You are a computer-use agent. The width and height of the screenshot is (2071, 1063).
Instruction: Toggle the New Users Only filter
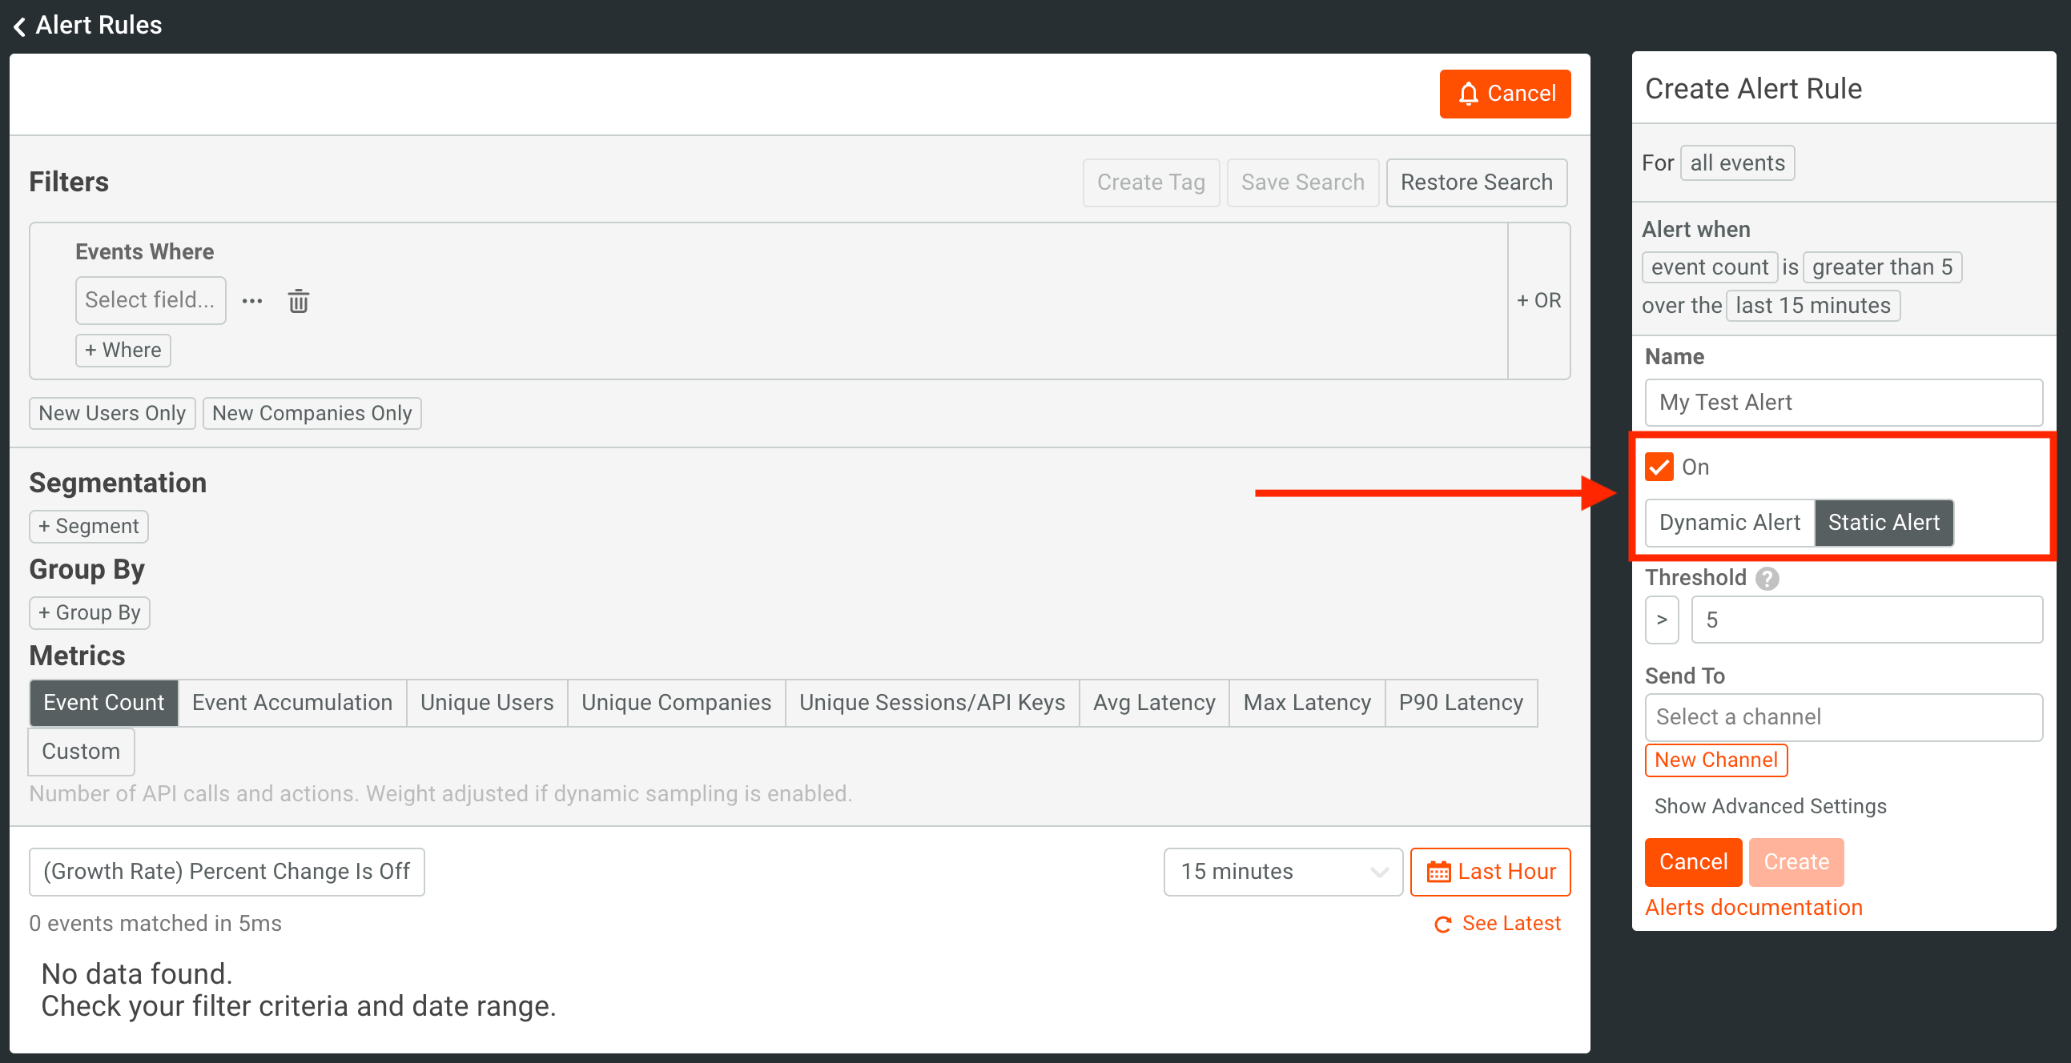click(112, 412)
